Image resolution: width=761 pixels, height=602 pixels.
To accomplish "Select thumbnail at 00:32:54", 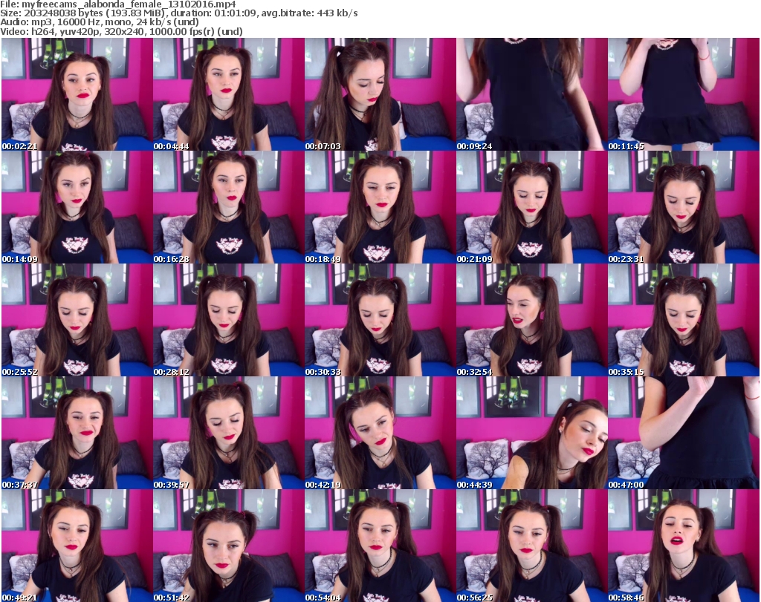I will pyautogui.click(x=531, y=320).
